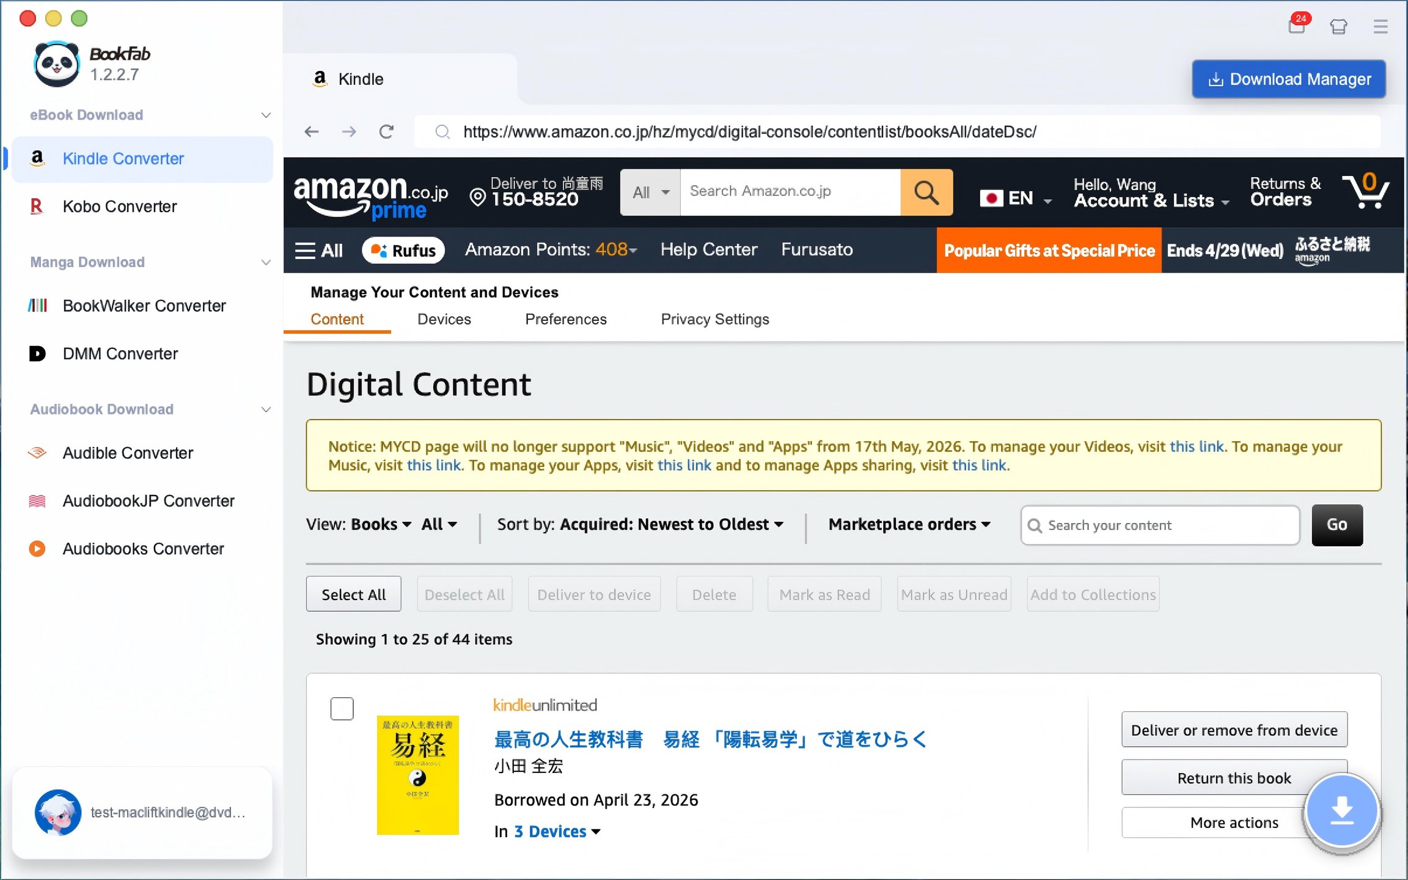Screen dimensions: 1408x880
Task: Click the URL address bar
Action: point(897,131)
